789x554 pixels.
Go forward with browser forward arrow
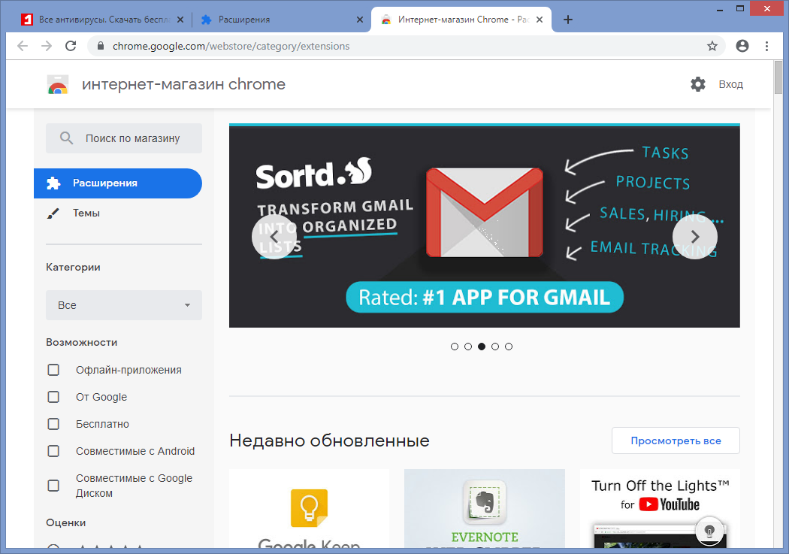47,47
